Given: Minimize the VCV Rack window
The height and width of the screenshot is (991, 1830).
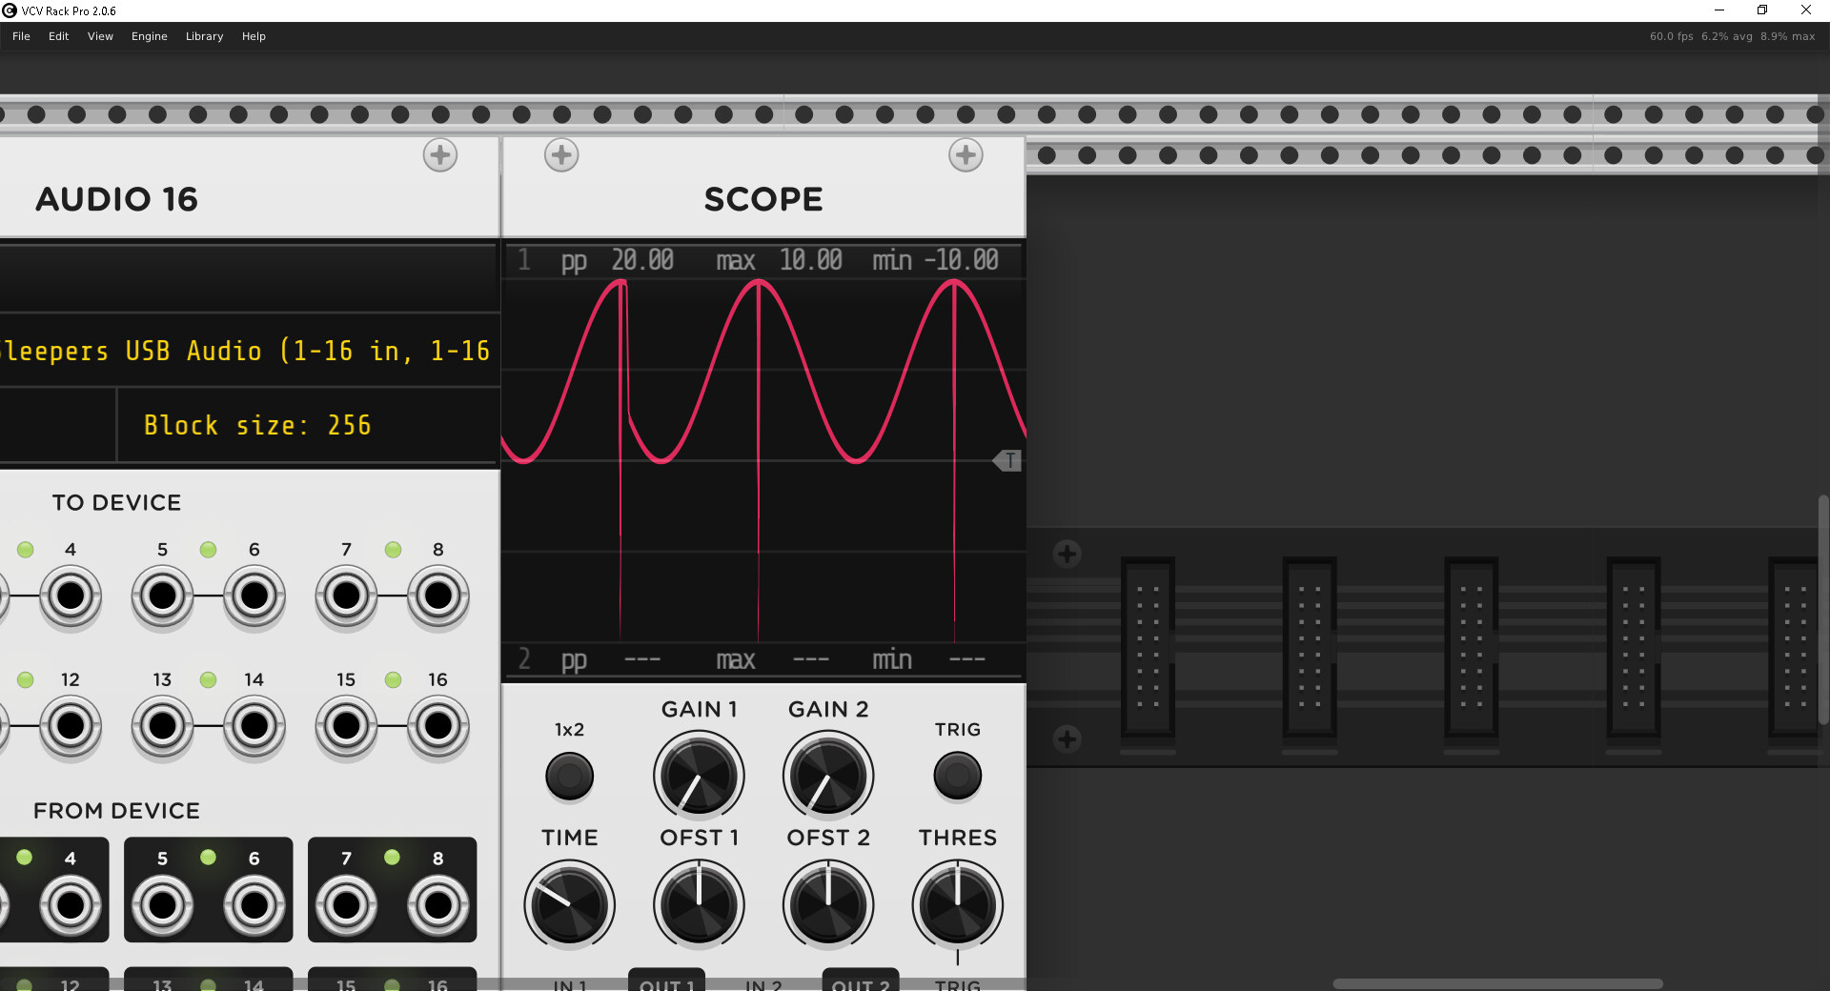Looking at the screenshot, I should coord(1719,10).
